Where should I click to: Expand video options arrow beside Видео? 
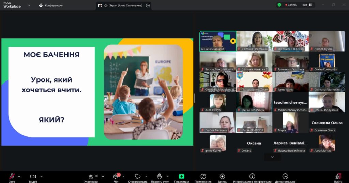pyautogui.click(x=42, y=176)
